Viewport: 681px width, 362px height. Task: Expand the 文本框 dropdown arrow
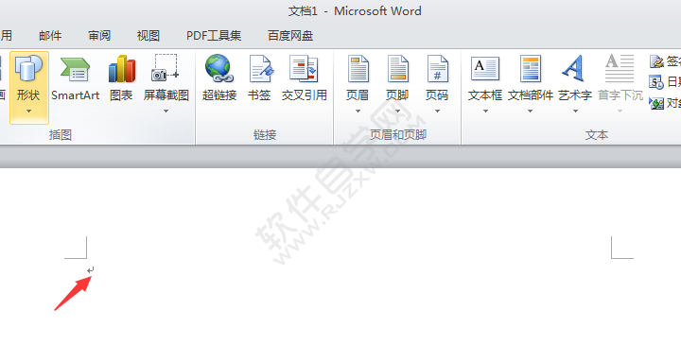point(485,112)
